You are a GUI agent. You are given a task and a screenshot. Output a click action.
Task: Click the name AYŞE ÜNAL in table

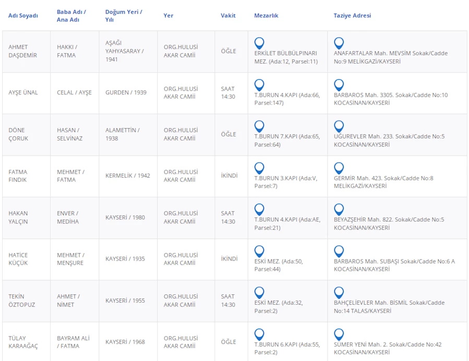click(23, 93)
